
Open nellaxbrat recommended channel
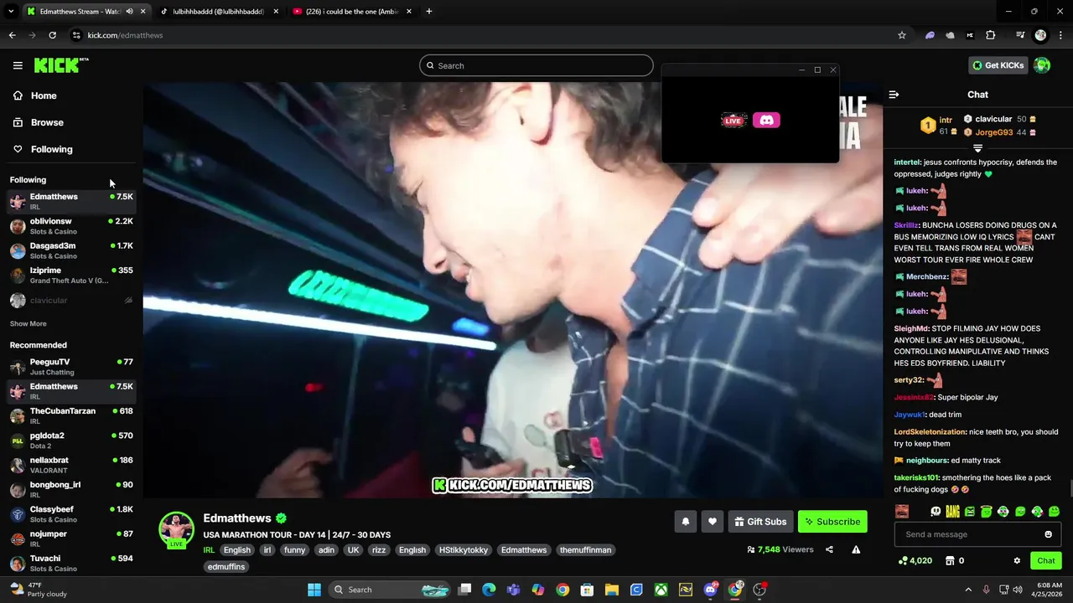click(71, 465)
